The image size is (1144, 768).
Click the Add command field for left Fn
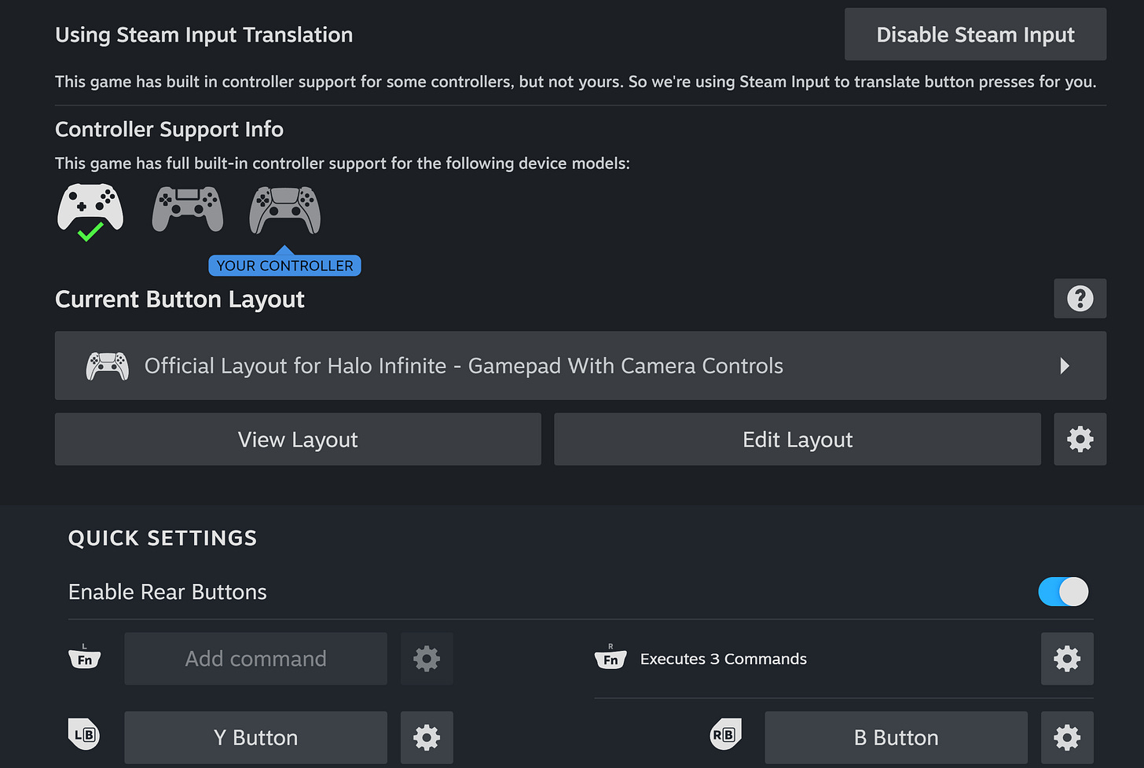[x=255, y=659]
